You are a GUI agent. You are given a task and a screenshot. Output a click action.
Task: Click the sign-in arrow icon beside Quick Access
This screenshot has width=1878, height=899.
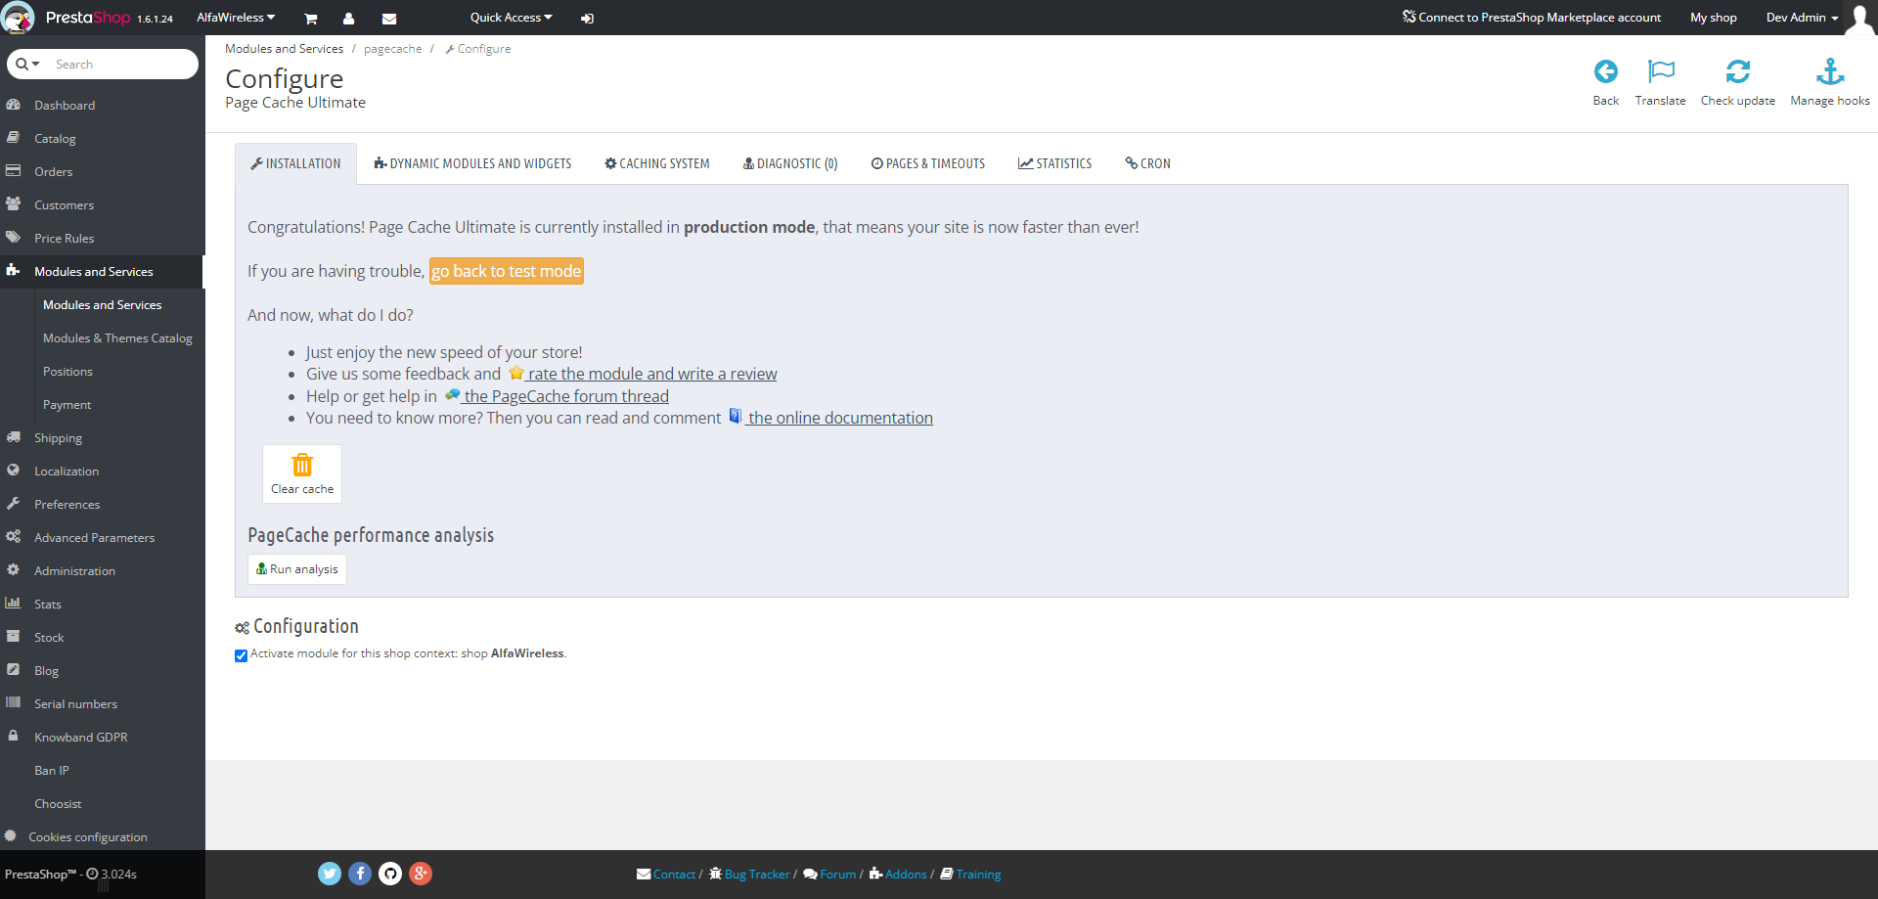587,19
